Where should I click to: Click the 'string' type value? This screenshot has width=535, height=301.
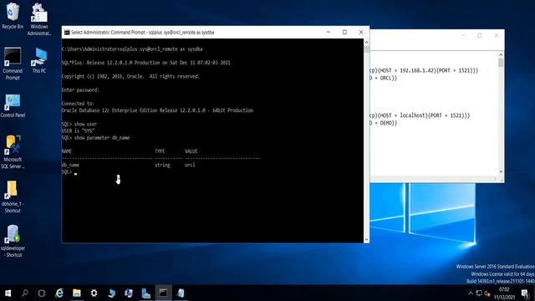coord(162,166)
